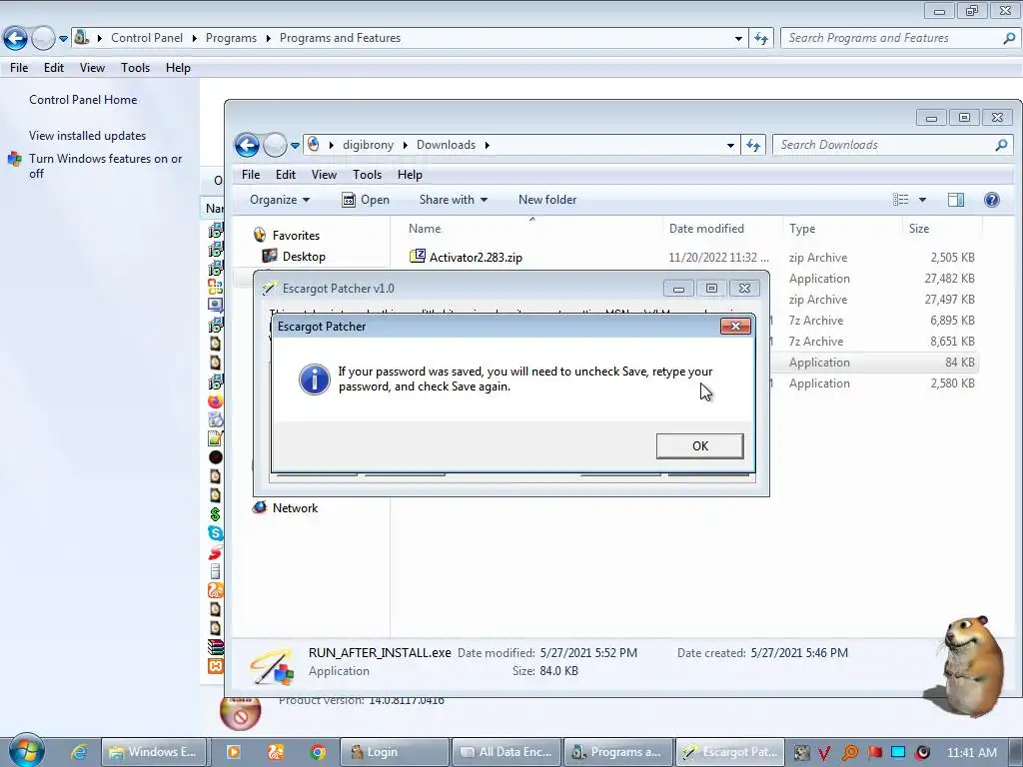Screen dimensions: 1023x767
Task: Switch to Windows E... taskbar button
Action: pyautogui.click(x=154, y=752)
